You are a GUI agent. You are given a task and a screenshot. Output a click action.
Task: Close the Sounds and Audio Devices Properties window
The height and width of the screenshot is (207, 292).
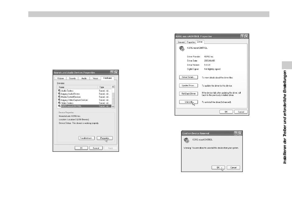(x=116, y=72)
